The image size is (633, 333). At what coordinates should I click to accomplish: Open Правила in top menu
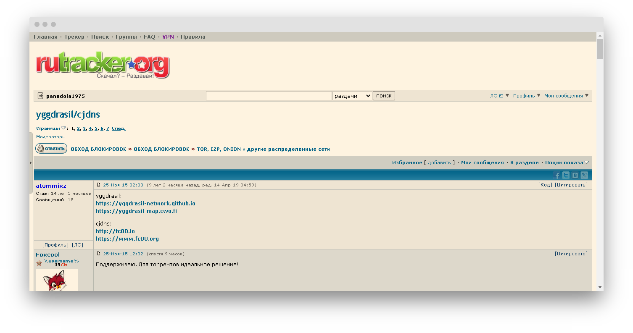[193, 37]
